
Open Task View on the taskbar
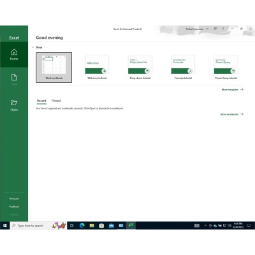pyautogui.click(x=72, y=226)
